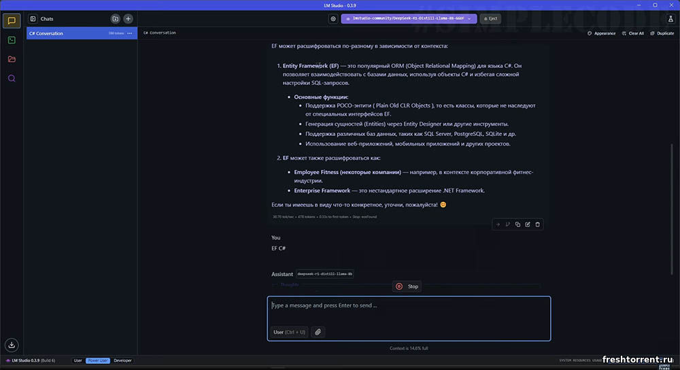Open the Downloads panel icon

click(x=12, y=345)
